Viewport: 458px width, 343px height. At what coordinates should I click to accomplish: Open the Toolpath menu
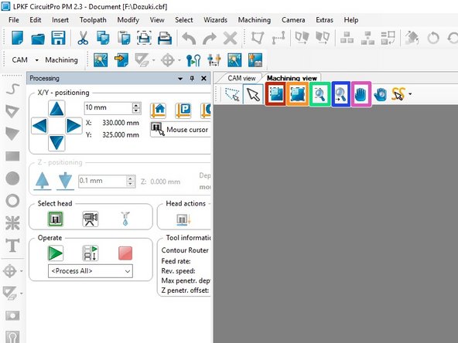93,20
